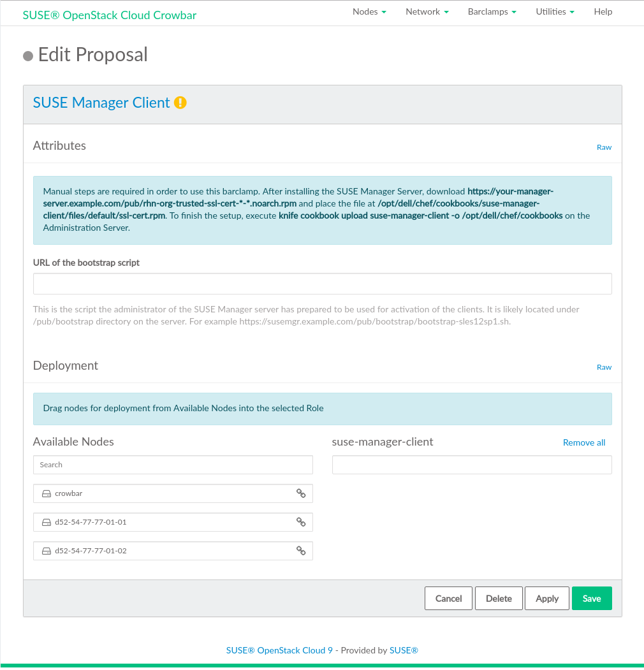Viewport: 644px width, 670px height.
Task: Click the link icon on crowbar node
Action: point(301,493)
